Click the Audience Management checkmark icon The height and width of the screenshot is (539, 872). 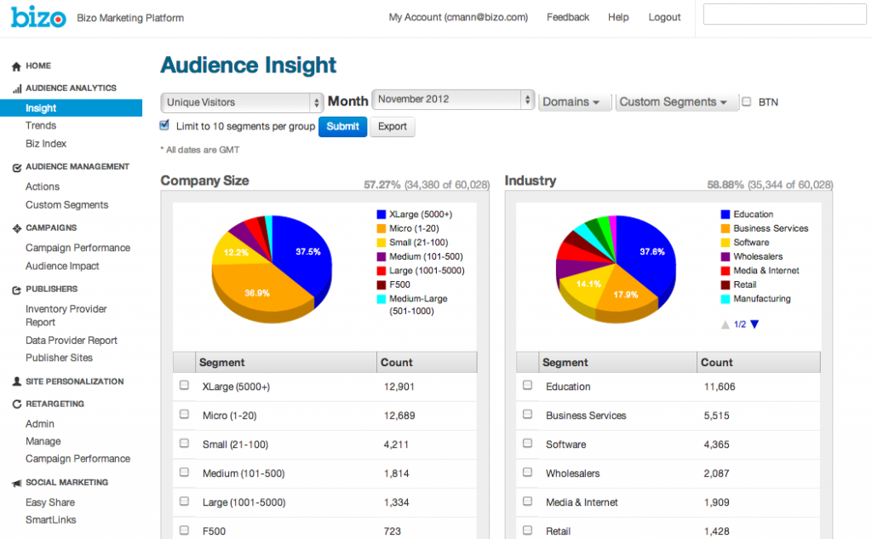(x=17, y=167)
